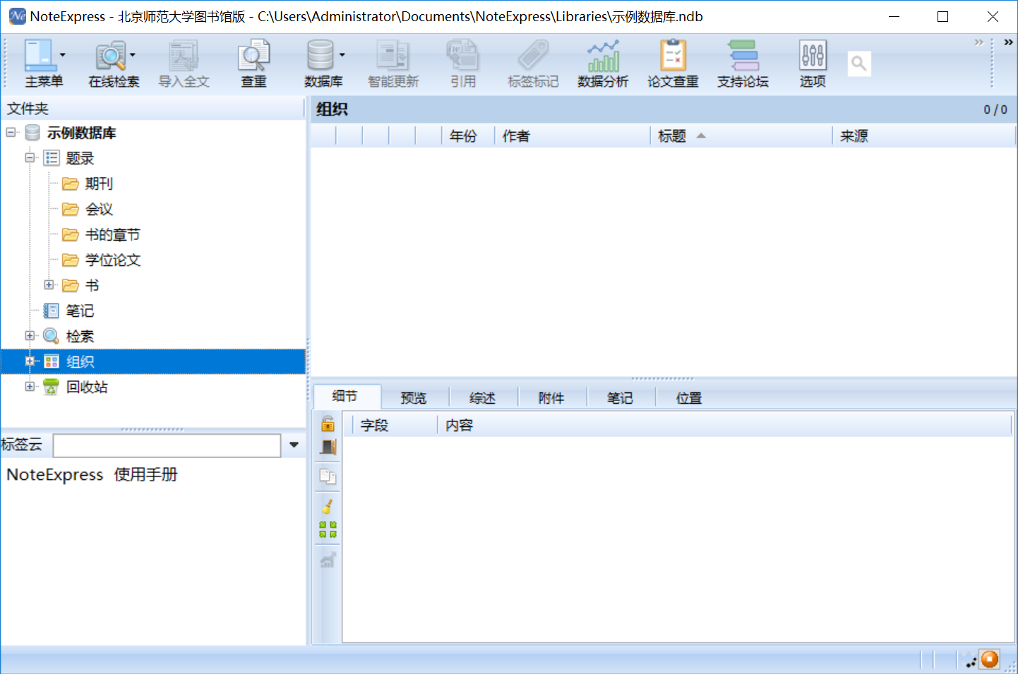Sort by the 标题 column header
The width and height of the screenshot is (1018, 674).
point(741,136)
